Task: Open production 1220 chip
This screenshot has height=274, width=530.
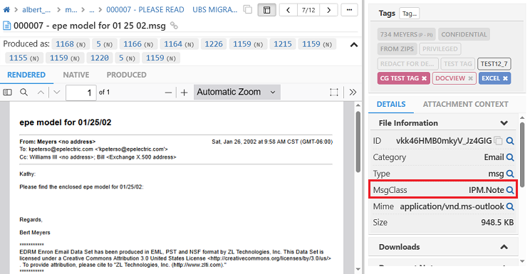Action: click(x=100, y=58)
